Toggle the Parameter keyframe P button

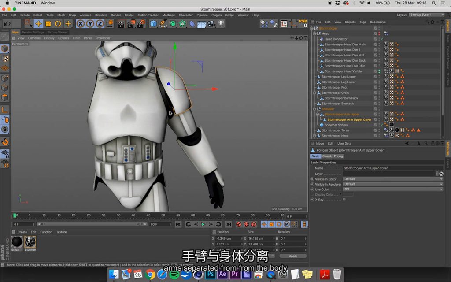click(286, 224)
